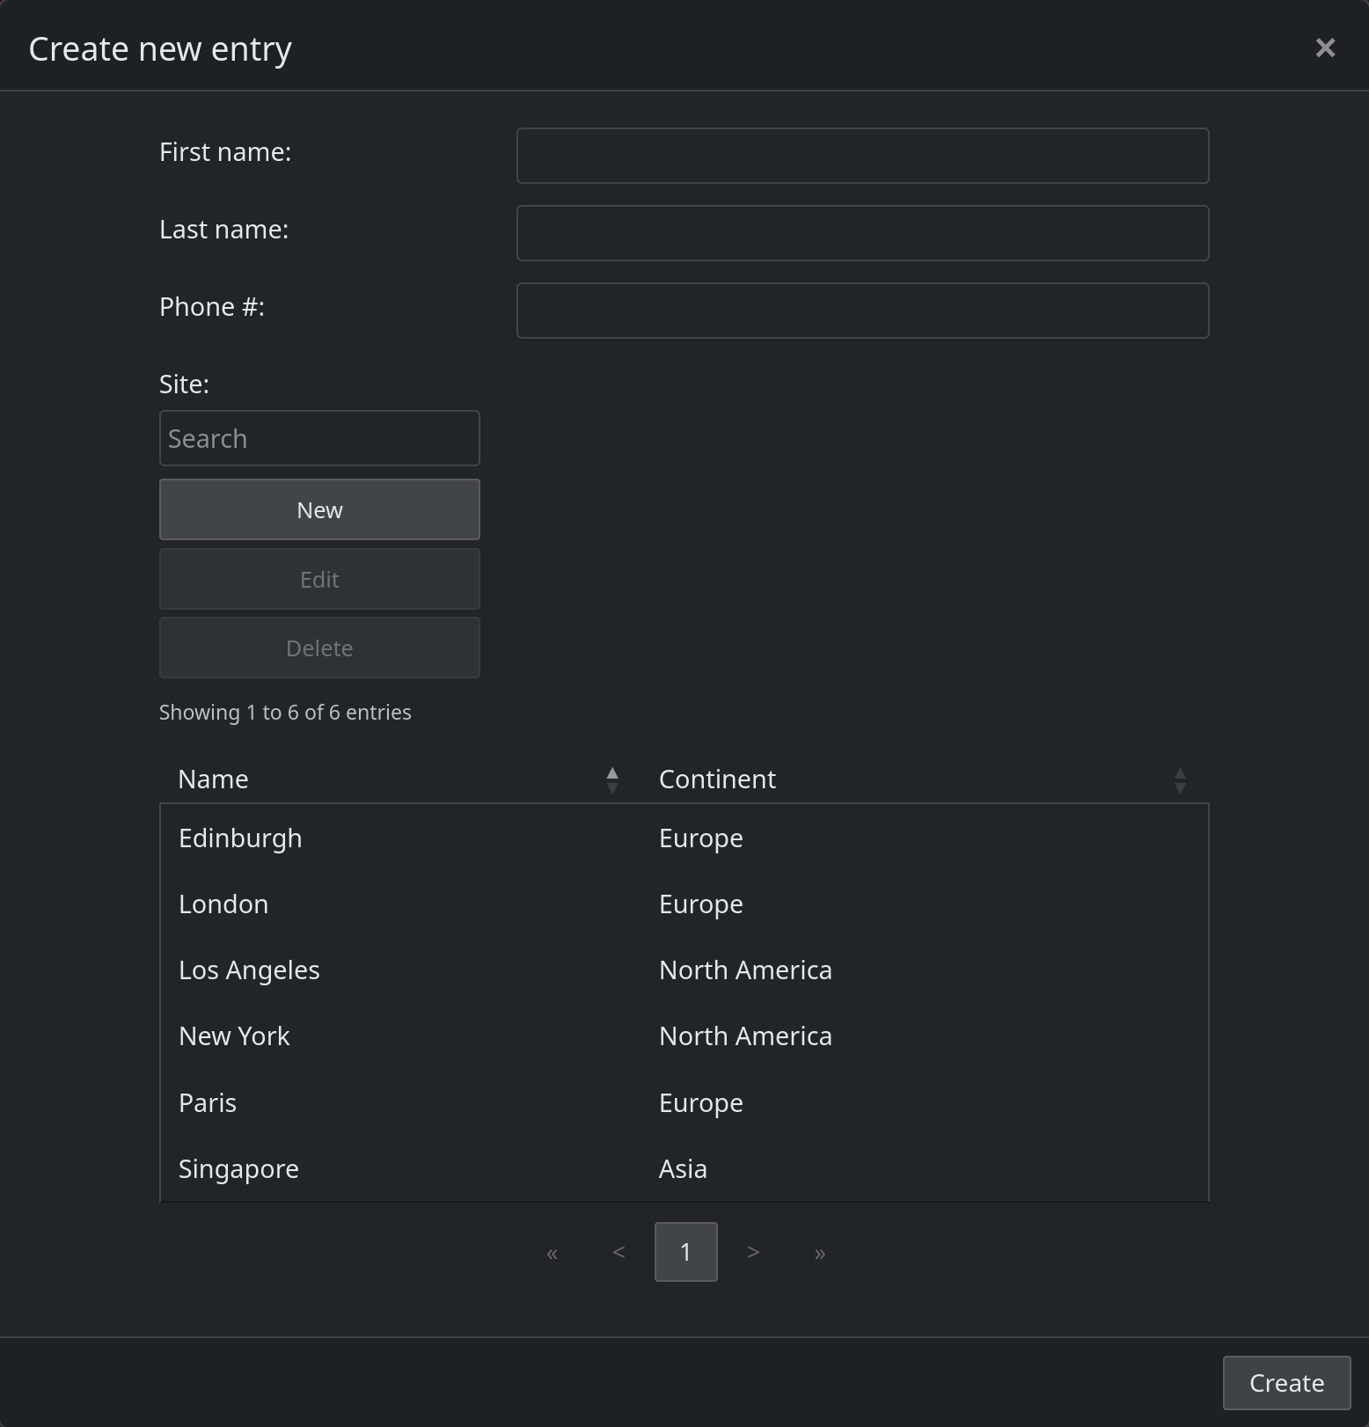Go to next page of sites
The height and width of the screenshot is (1427, 1369).
753,1252
